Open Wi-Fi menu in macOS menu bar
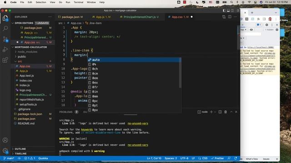 point(249,2)
